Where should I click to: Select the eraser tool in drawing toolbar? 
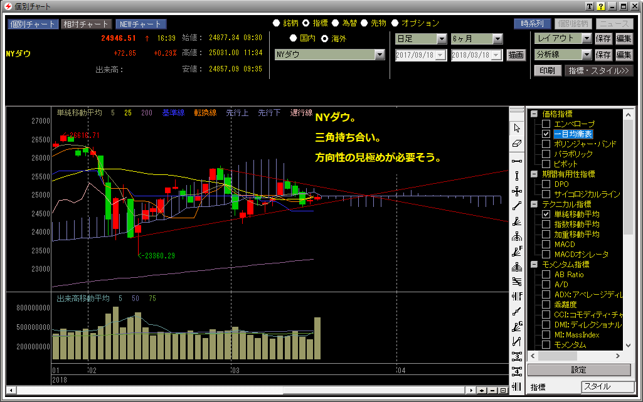coord(517,144)
